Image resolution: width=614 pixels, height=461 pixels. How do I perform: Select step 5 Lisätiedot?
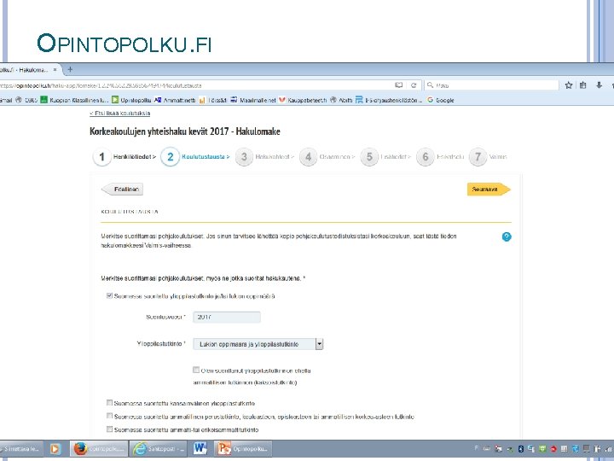[x=385, y=157]
